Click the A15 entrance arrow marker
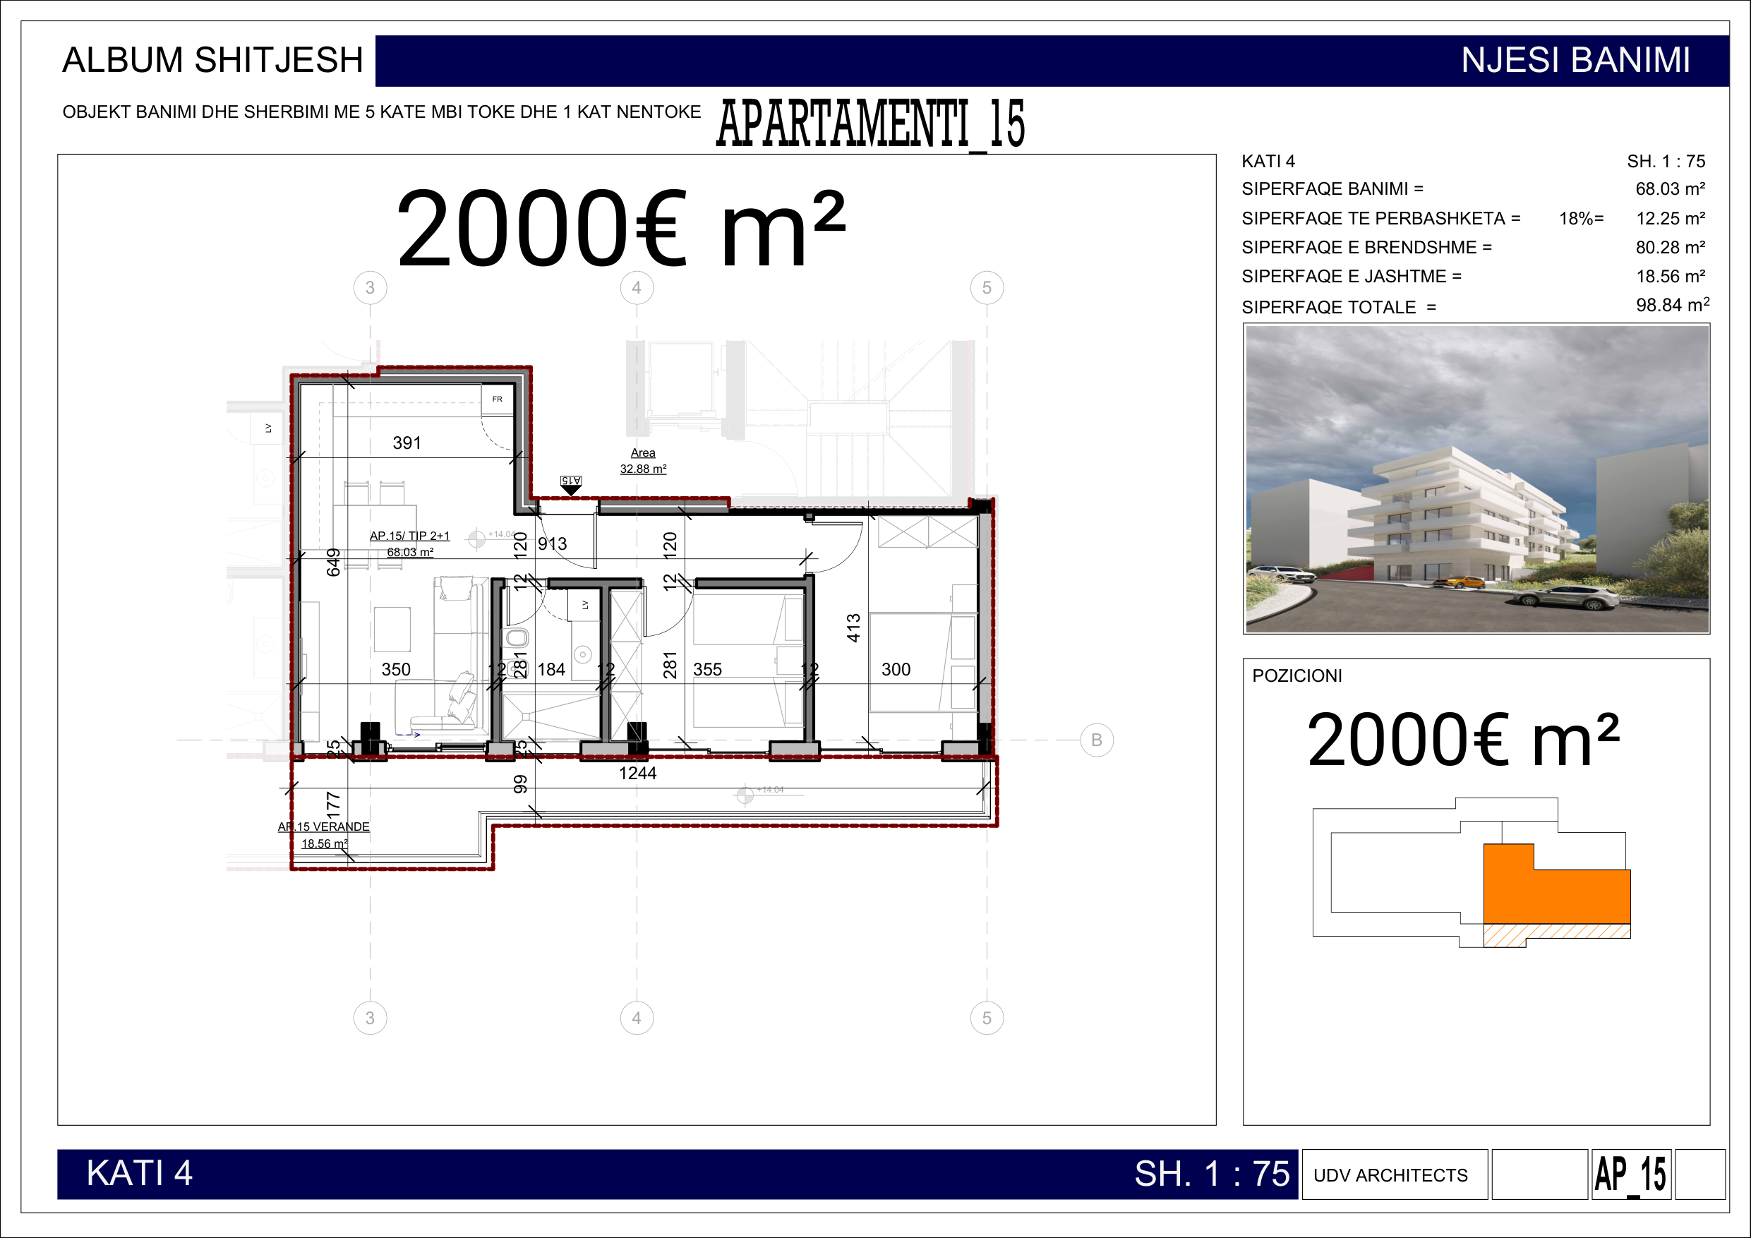This screenshot has height=1238, width=1751. (570, 485)
